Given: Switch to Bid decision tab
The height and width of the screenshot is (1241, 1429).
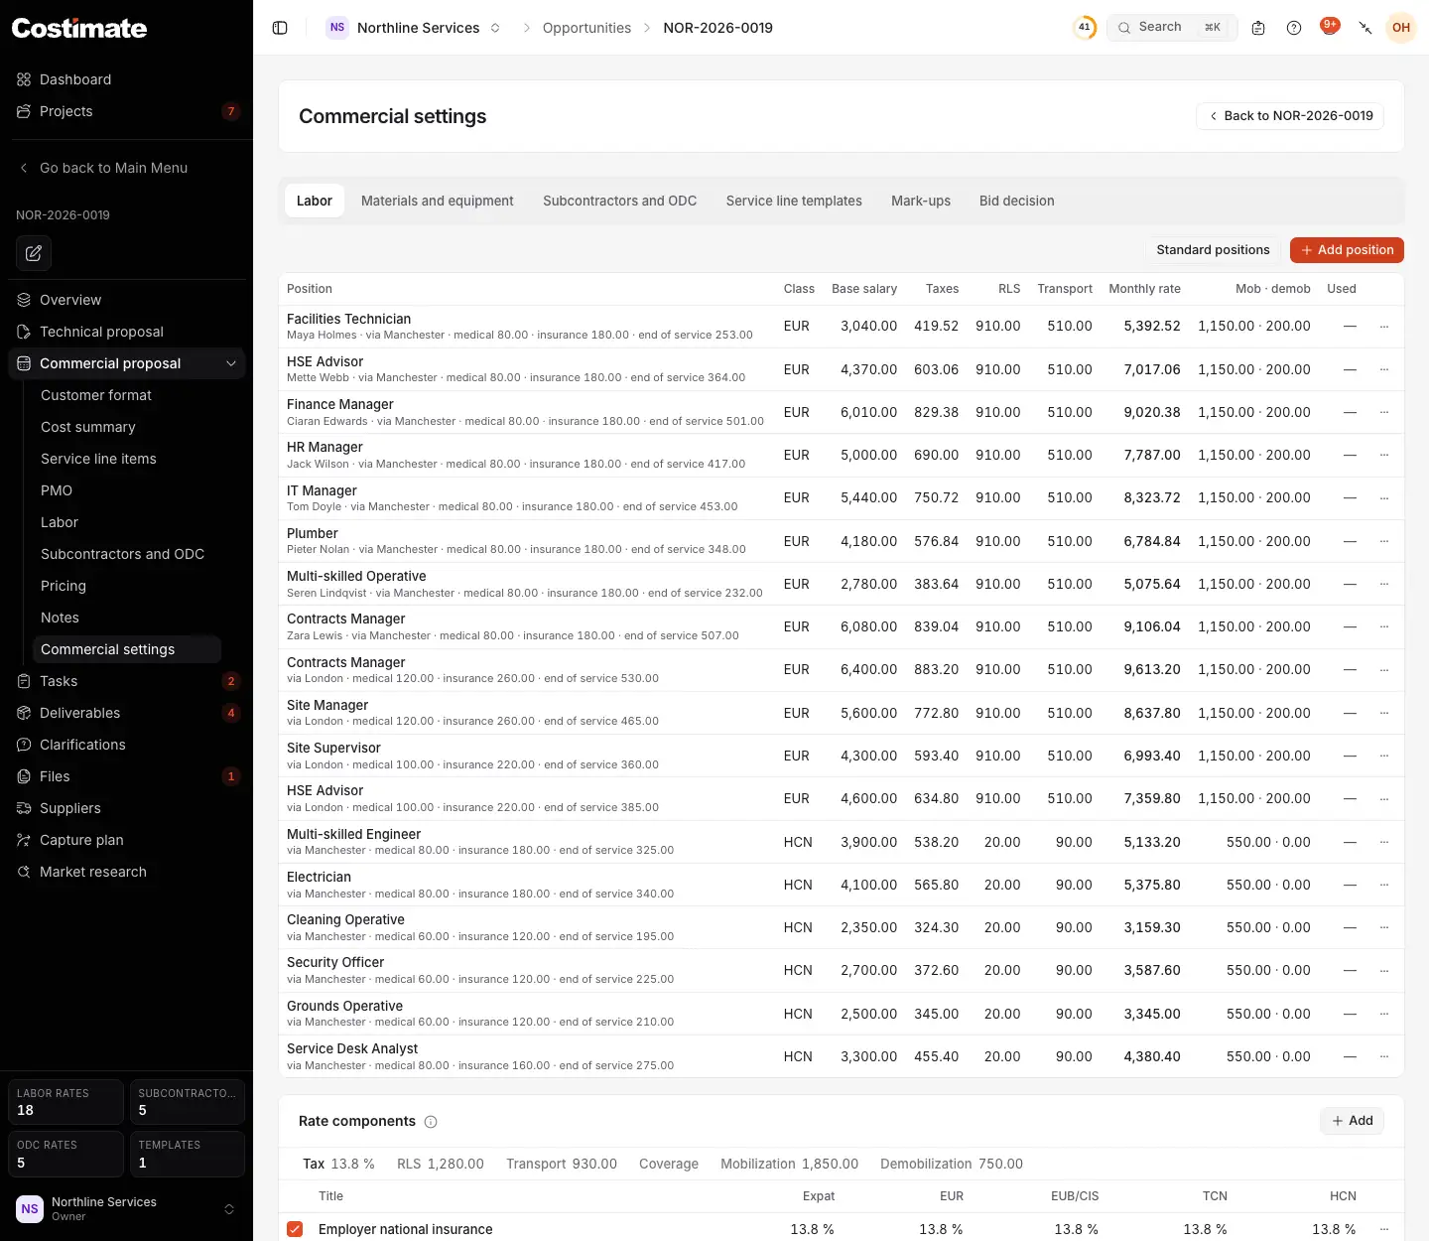Looking at the screenshot, I should click(x=1017, y=201).
